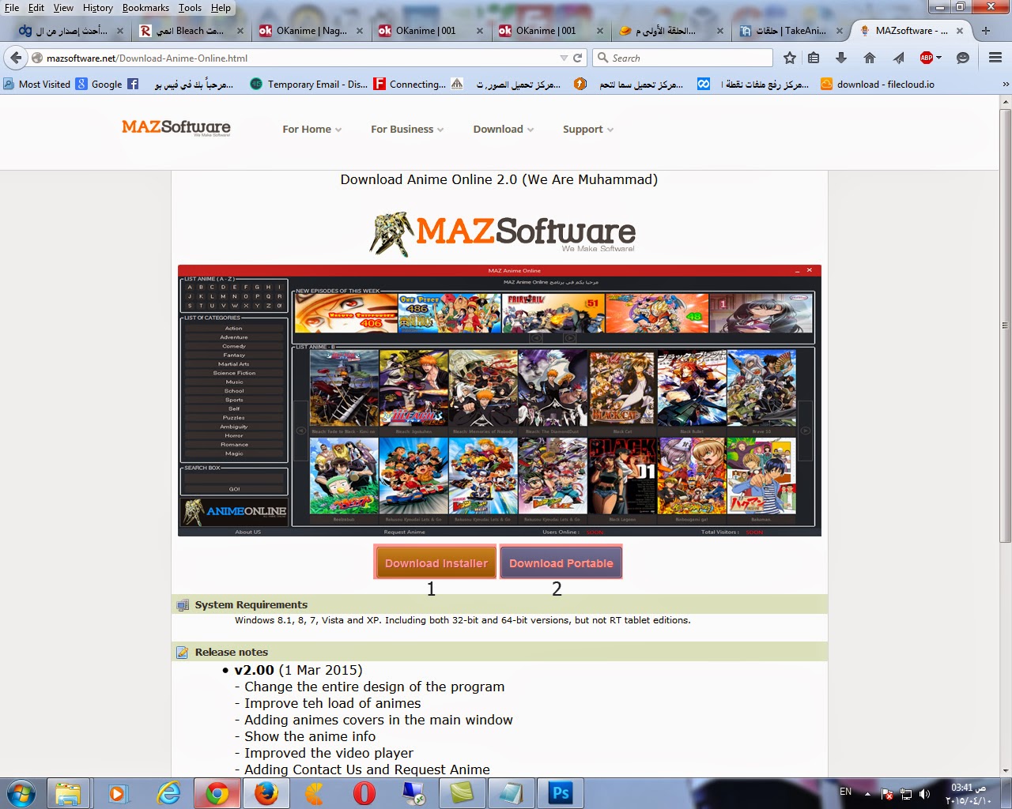The image size is (1012, 809).
Task: Reload the page with the refresh icon
Action: pyautogui.click(x=578, y=58)
